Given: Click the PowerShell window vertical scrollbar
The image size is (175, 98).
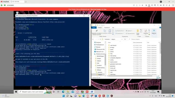Looking at the screenshot, I should tap(90, 51).
